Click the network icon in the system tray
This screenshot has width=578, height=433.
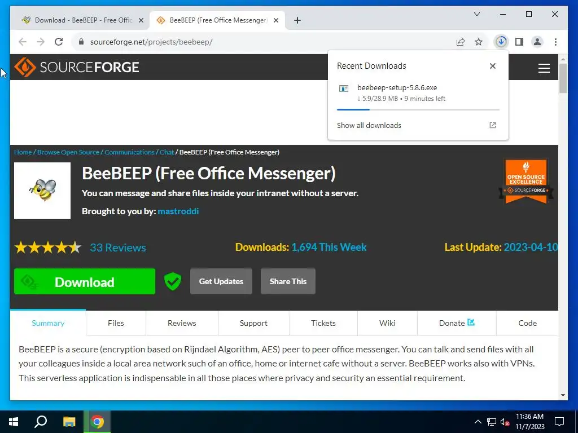click(492, 422)
